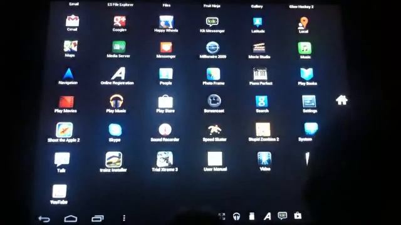Open the Latitude app
401x225 pixels.
click(258, 22)
